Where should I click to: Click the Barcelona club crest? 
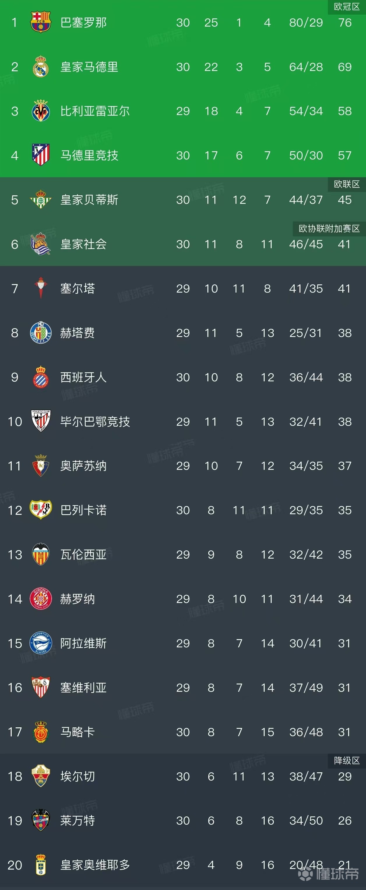(41, 22)
